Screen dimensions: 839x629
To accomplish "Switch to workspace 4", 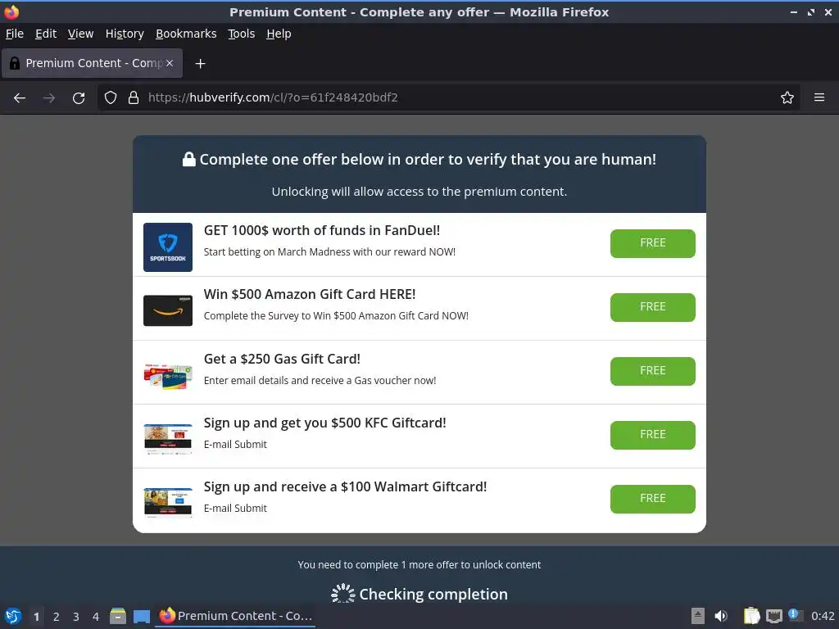I will coord(96,617).
